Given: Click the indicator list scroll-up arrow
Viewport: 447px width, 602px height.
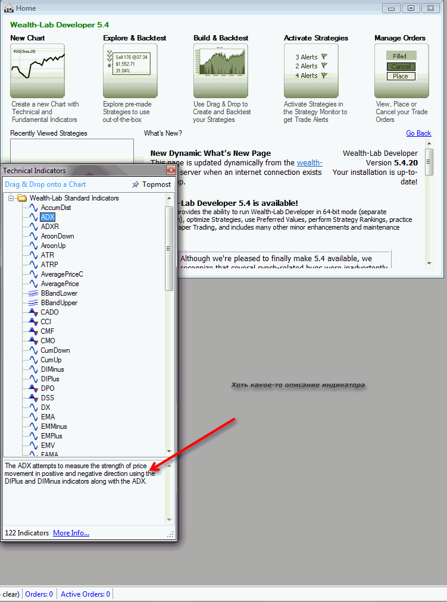Looking at the screenshot, I should coord(169,197).
